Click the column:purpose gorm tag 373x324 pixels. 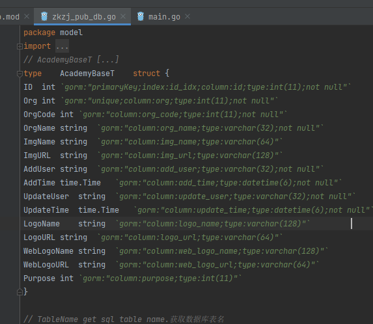[160, 278]
